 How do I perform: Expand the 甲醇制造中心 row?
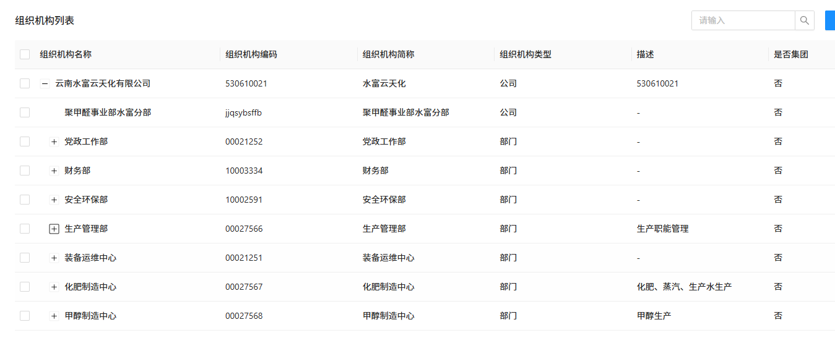point(54,316)
